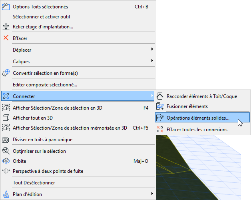
Task: Select Afficher tout en 3D
Action: click(78, 118)
